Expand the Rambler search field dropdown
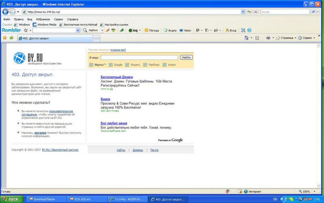The height and width of the screenshot is (203, 324). pyautogui.click(x=78, y=30)
